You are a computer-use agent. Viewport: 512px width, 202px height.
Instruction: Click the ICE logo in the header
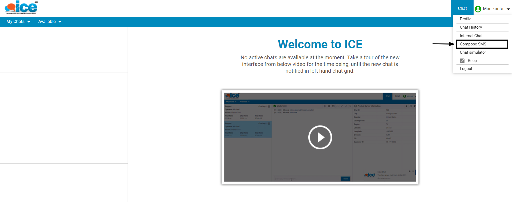coord(21,8)
